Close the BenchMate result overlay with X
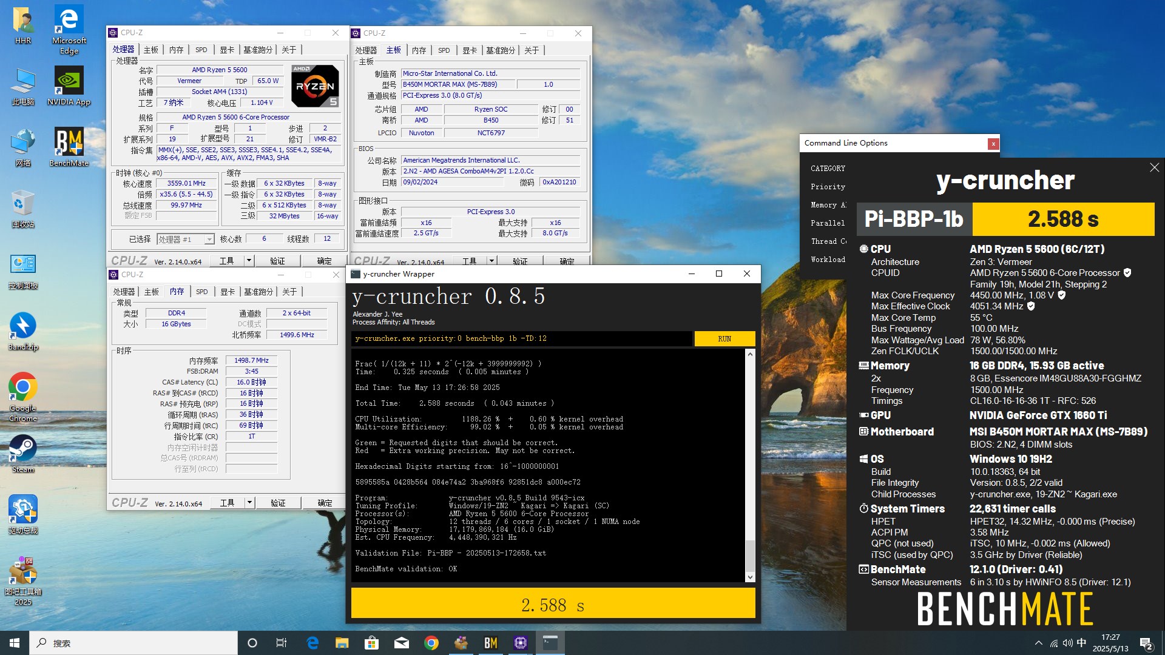This screenshot has height=655, width=1165. (x=1154, y=167)
